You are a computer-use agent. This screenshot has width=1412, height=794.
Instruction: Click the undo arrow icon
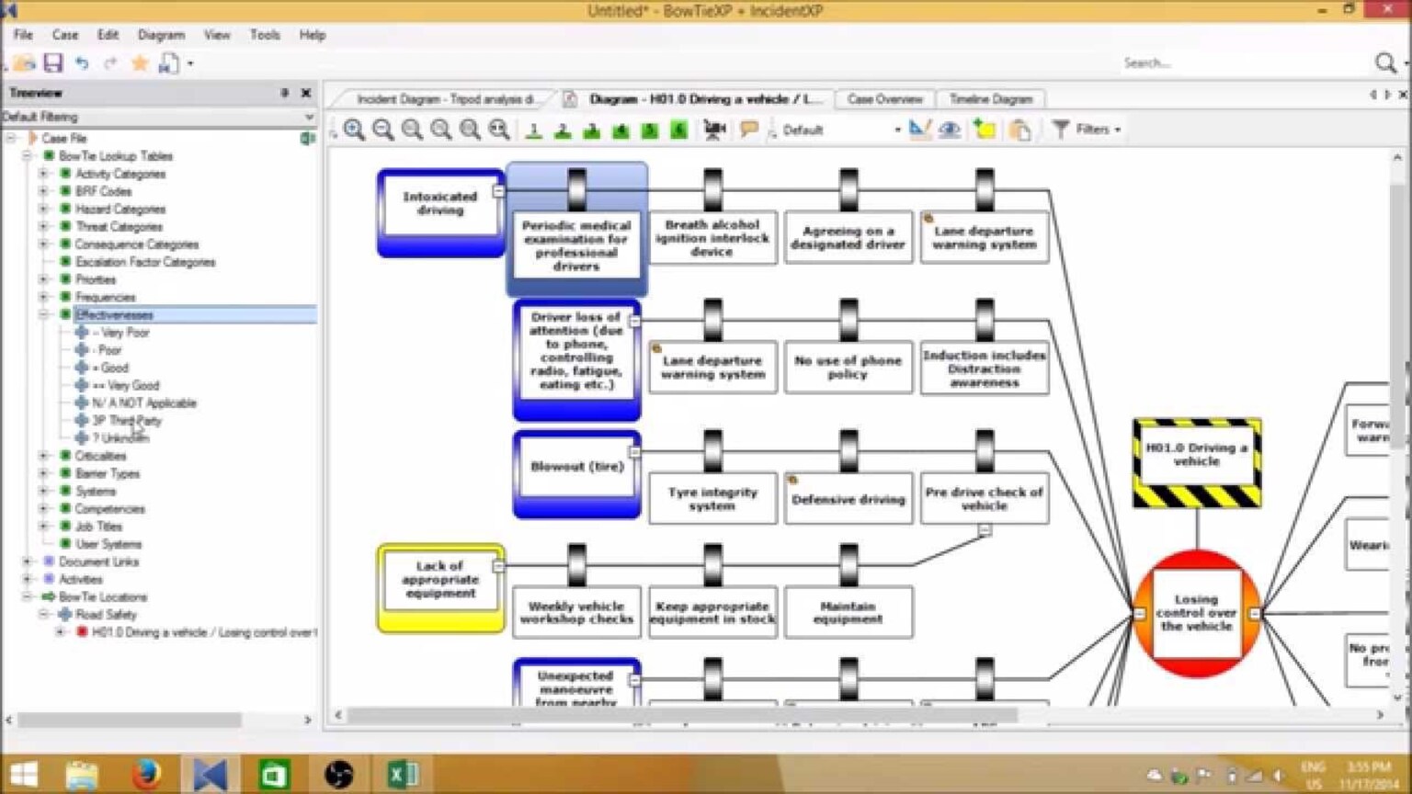tap(82, 63)
